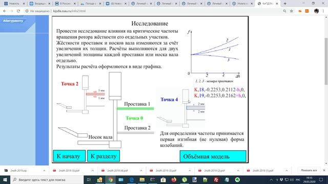Open the 2ndfl-2019 (2).pdf download
Screen dimensions: 328x184
(x=215, y=170)
